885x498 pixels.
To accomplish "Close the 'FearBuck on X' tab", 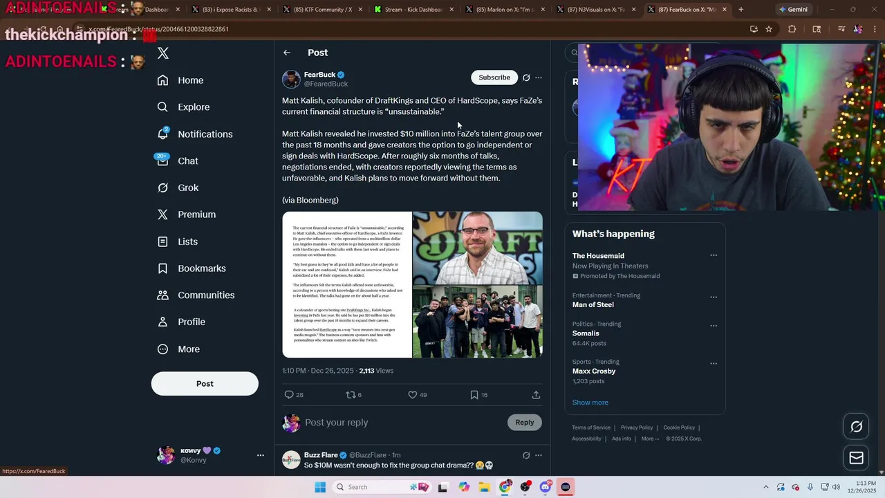I will 725,10.
